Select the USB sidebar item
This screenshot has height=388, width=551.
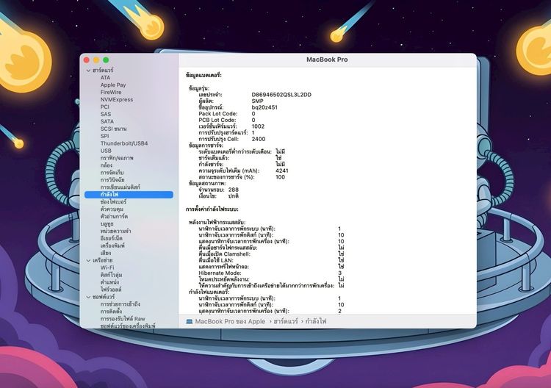pos(106,151)
